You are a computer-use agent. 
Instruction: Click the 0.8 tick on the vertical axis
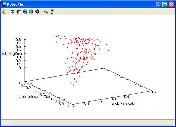[x=18, y=39]
